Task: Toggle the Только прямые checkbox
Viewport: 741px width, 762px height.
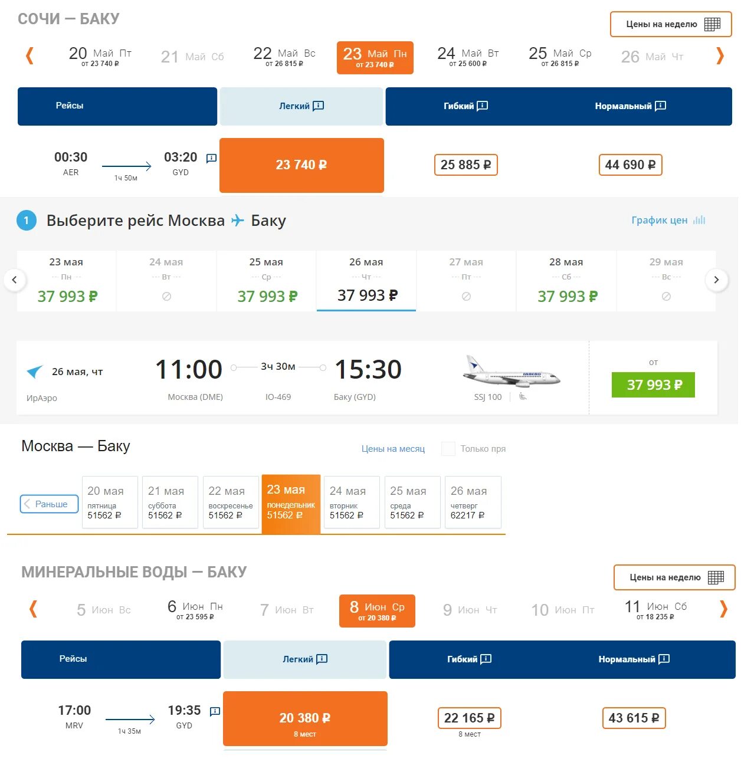Action: pyautogui.click(x=448, y=449)
